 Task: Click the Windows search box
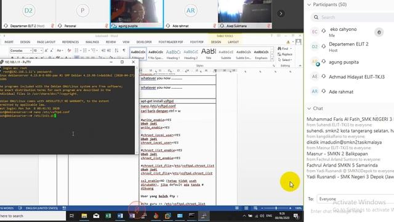pos(33,216)
